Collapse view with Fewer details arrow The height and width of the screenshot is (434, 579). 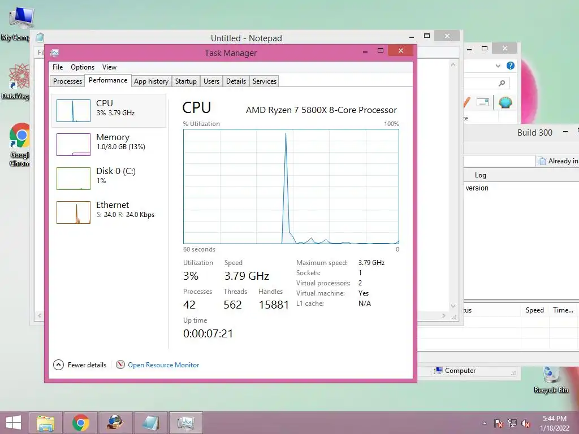58,365
